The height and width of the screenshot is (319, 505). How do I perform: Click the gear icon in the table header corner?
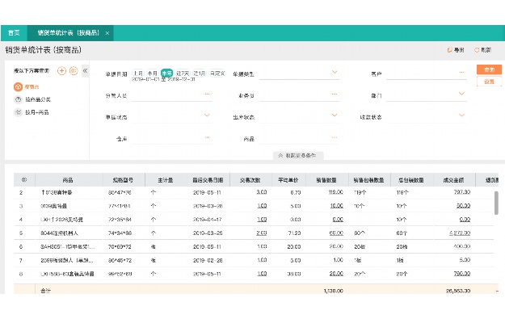(23, 180)
